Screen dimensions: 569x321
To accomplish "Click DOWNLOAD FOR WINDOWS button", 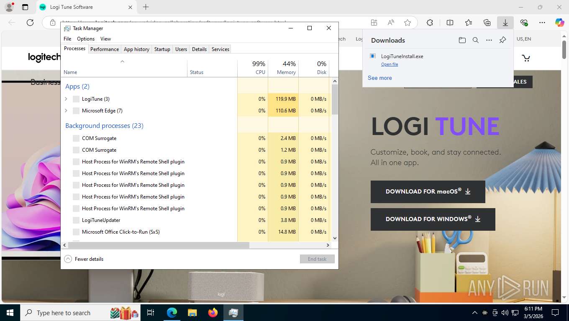I will tap(433, 219).
